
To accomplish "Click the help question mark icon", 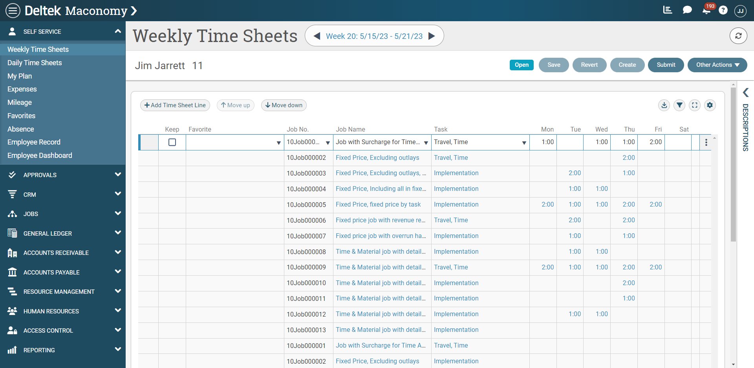I will click(x=723, y=11).
